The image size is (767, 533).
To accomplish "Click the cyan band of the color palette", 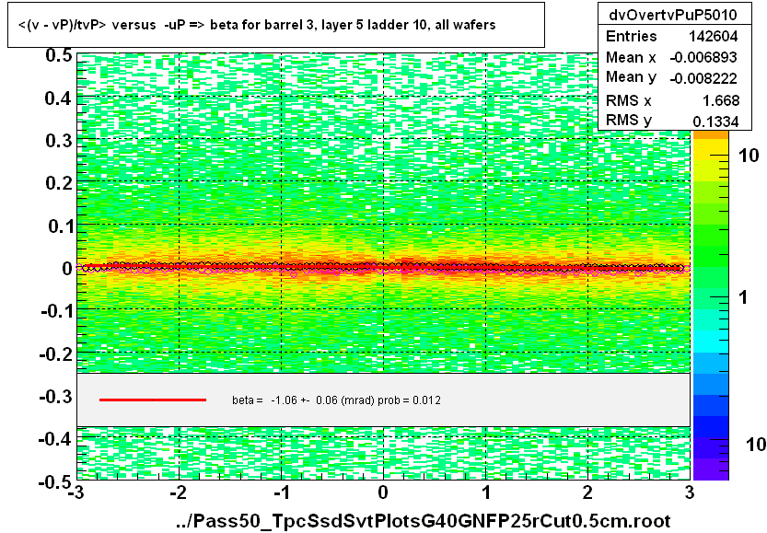I will [x=711, y=342].
